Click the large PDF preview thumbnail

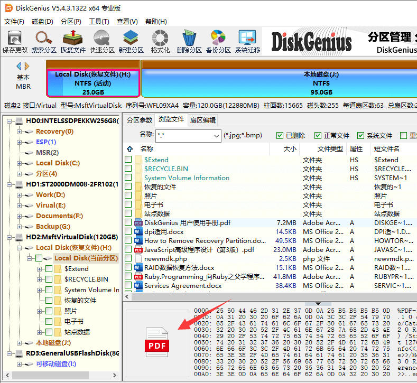[x=157, y=342]
